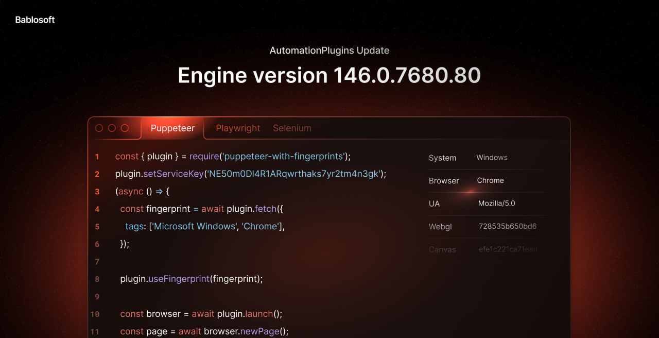This screenshot has height=338, width=659.
Task: Select the Browser value Chrome
Action: point(490,180)
